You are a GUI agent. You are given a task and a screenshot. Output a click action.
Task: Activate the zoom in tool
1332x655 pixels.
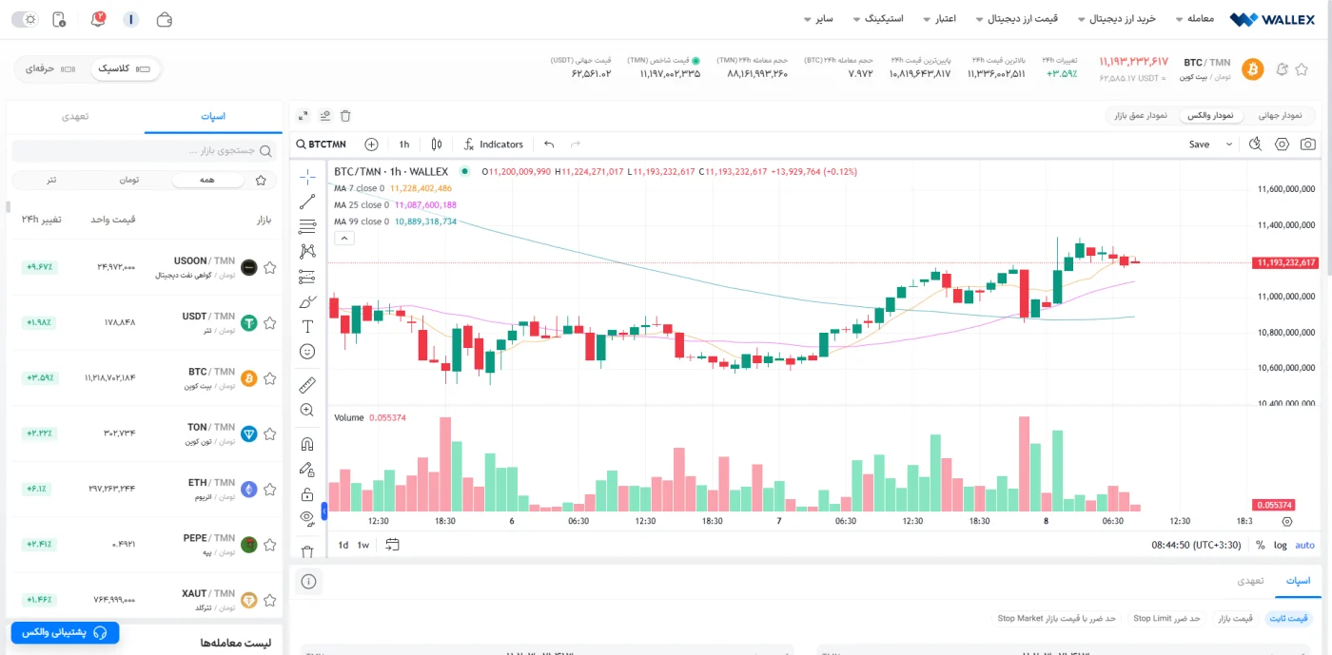point(307,410)
